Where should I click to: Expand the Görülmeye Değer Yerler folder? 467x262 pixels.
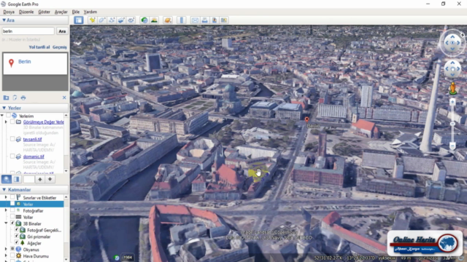coord(6,122)
